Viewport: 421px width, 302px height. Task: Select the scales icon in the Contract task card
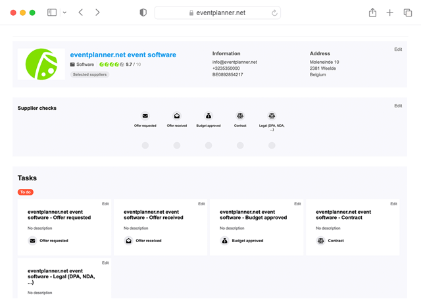click(321, 241)
